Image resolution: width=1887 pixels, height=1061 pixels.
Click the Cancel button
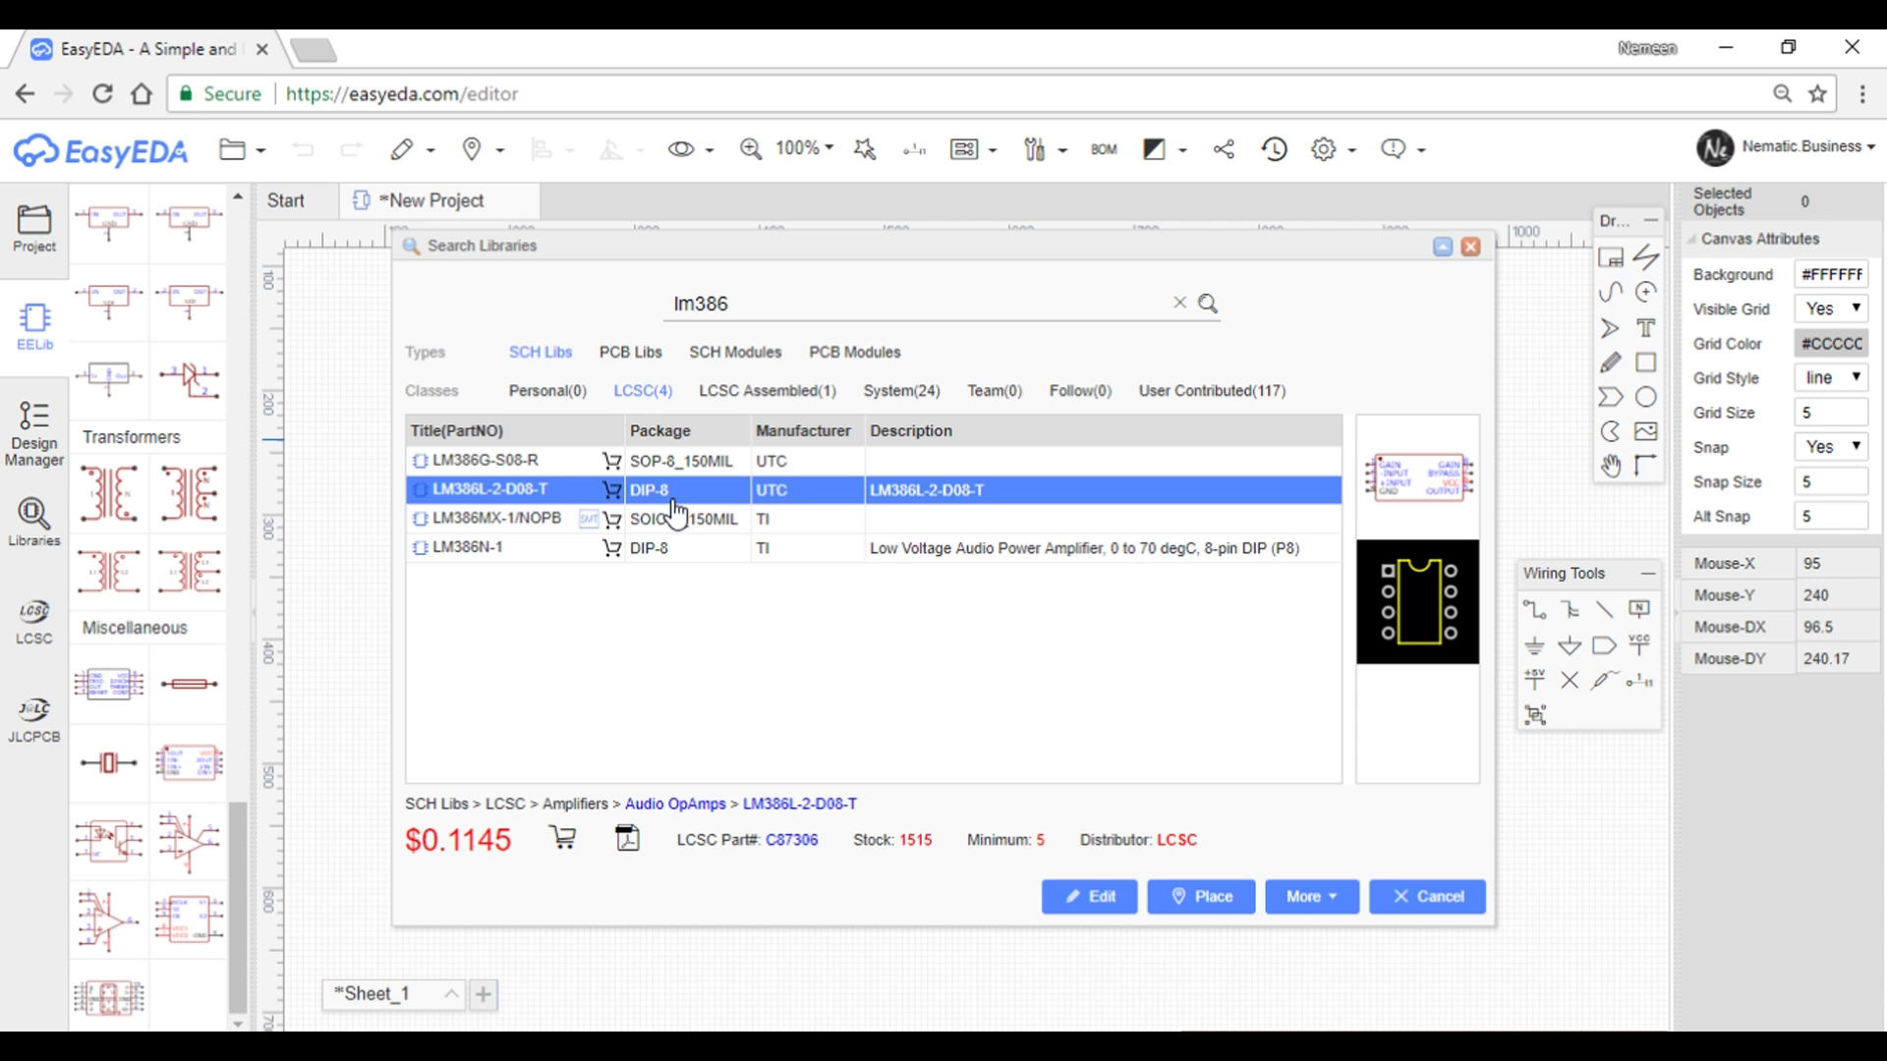(x=1427, y=896)
